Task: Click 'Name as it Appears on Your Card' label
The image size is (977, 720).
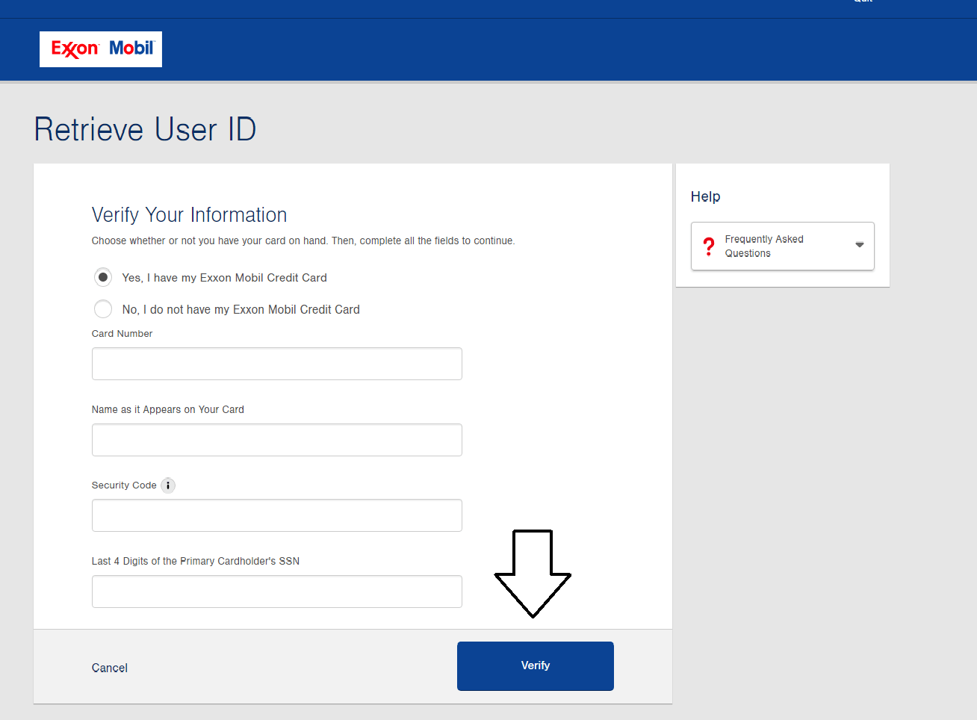Action: pos(168,409)
